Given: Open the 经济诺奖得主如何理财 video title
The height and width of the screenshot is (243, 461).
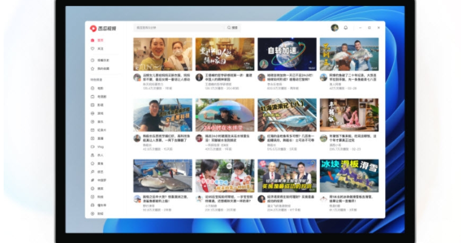Looking at the screenshot, I should 291,199.
